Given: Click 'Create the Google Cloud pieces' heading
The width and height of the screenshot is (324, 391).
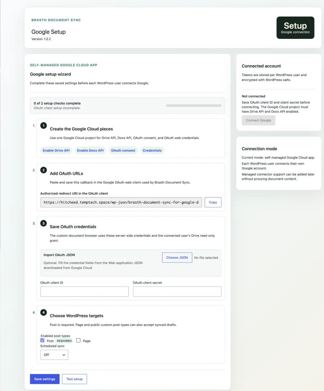Looking at the screenshot, I should pos(81,129).
